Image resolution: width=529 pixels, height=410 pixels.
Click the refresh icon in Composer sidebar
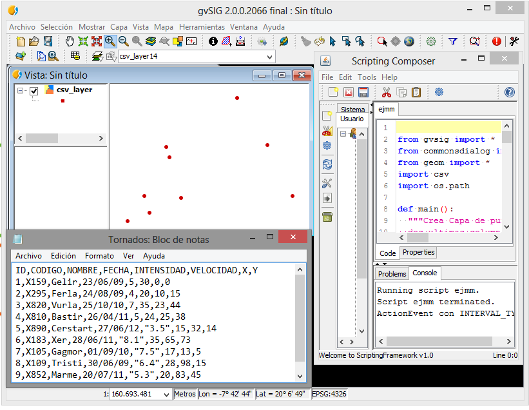[327, 164]
